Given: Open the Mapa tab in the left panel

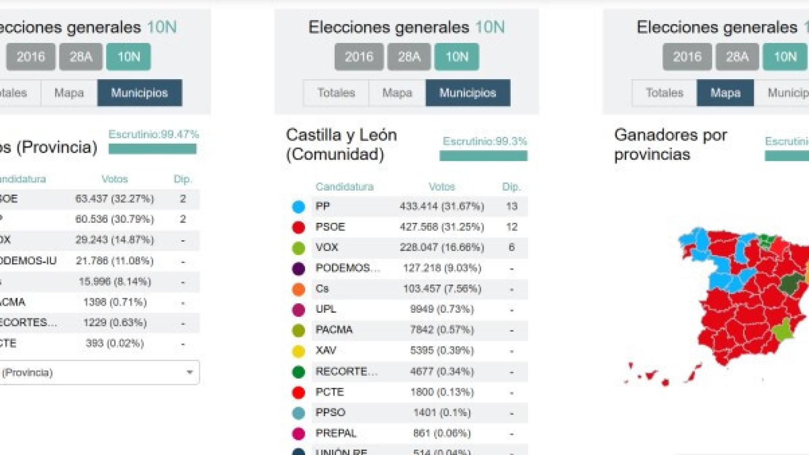Looking at the screenshot, I should coord(69,93).
